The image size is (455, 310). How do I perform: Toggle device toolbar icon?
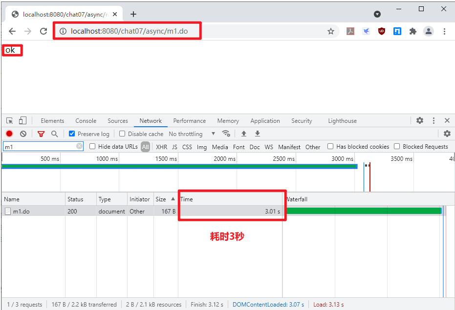point(22,121)
